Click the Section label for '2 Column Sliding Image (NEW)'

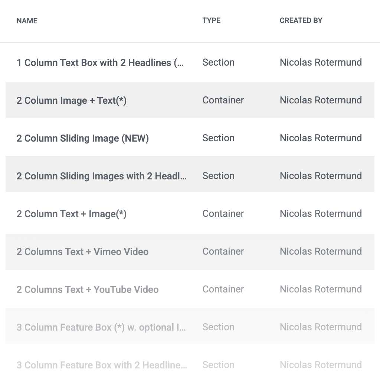[x=218, y=138]
